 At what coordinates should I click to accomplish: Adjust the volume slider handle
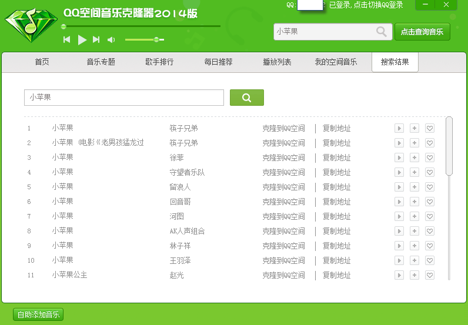(156, 39)
